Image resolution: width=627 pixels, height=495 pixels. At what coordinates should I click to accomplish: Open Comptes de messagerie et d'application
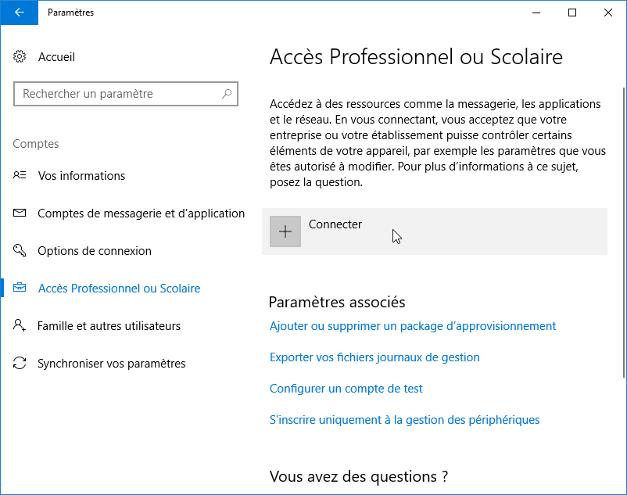click(x=142, y=213)
